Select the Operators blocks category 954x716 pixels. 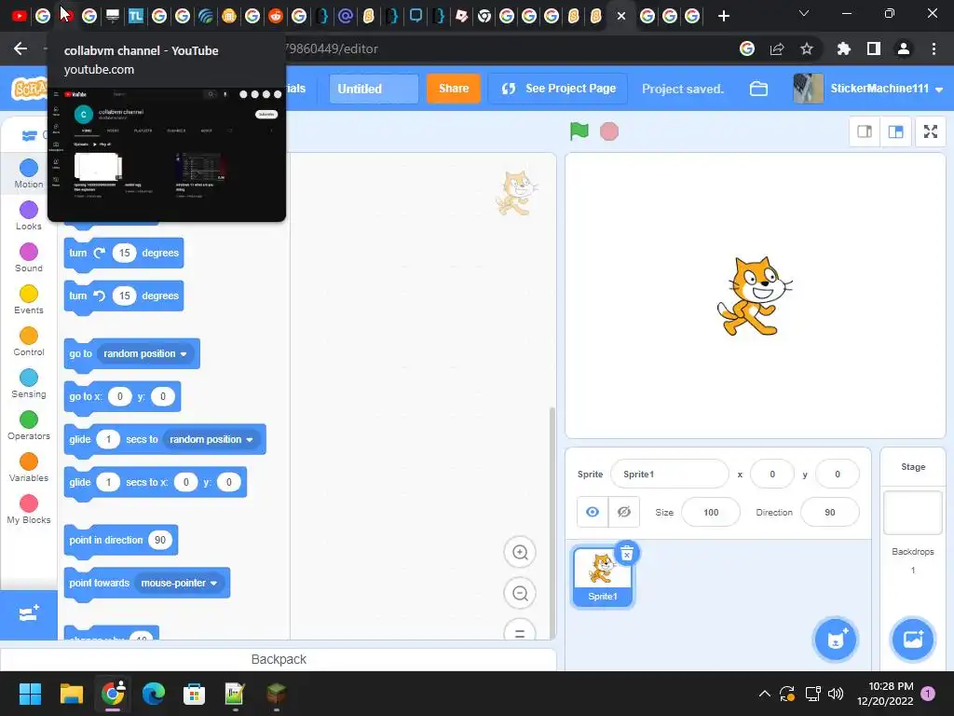[x=29, y=426]
